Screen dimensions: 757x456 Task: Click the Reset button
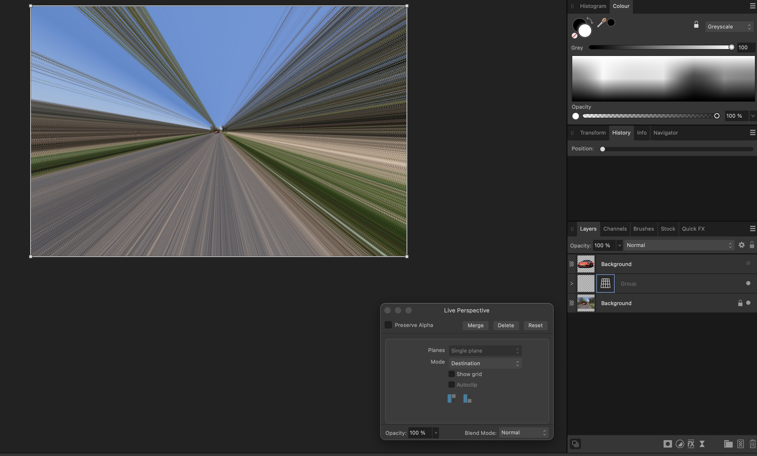pos(535,325)
